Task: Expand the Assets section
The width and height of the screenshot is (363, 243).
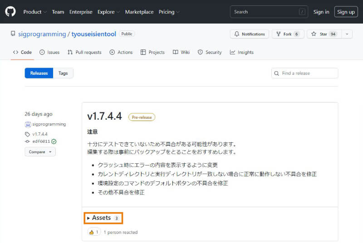Action: click(103, 218)
